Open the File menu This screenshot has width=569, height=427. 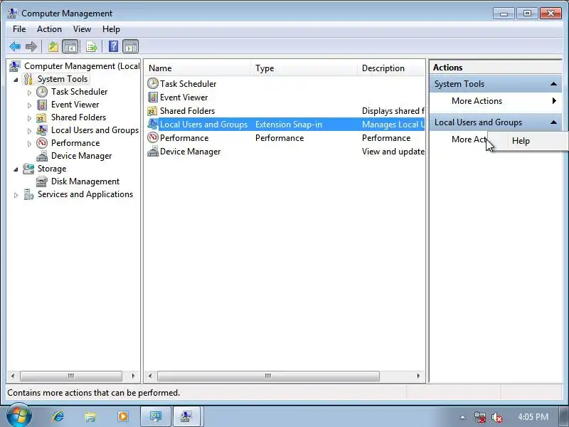tap(19, 29)
